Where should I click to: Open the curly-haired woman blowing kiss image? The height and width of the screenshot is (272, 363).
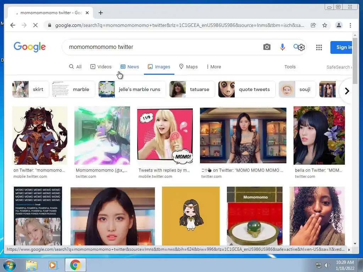[317, 216]
